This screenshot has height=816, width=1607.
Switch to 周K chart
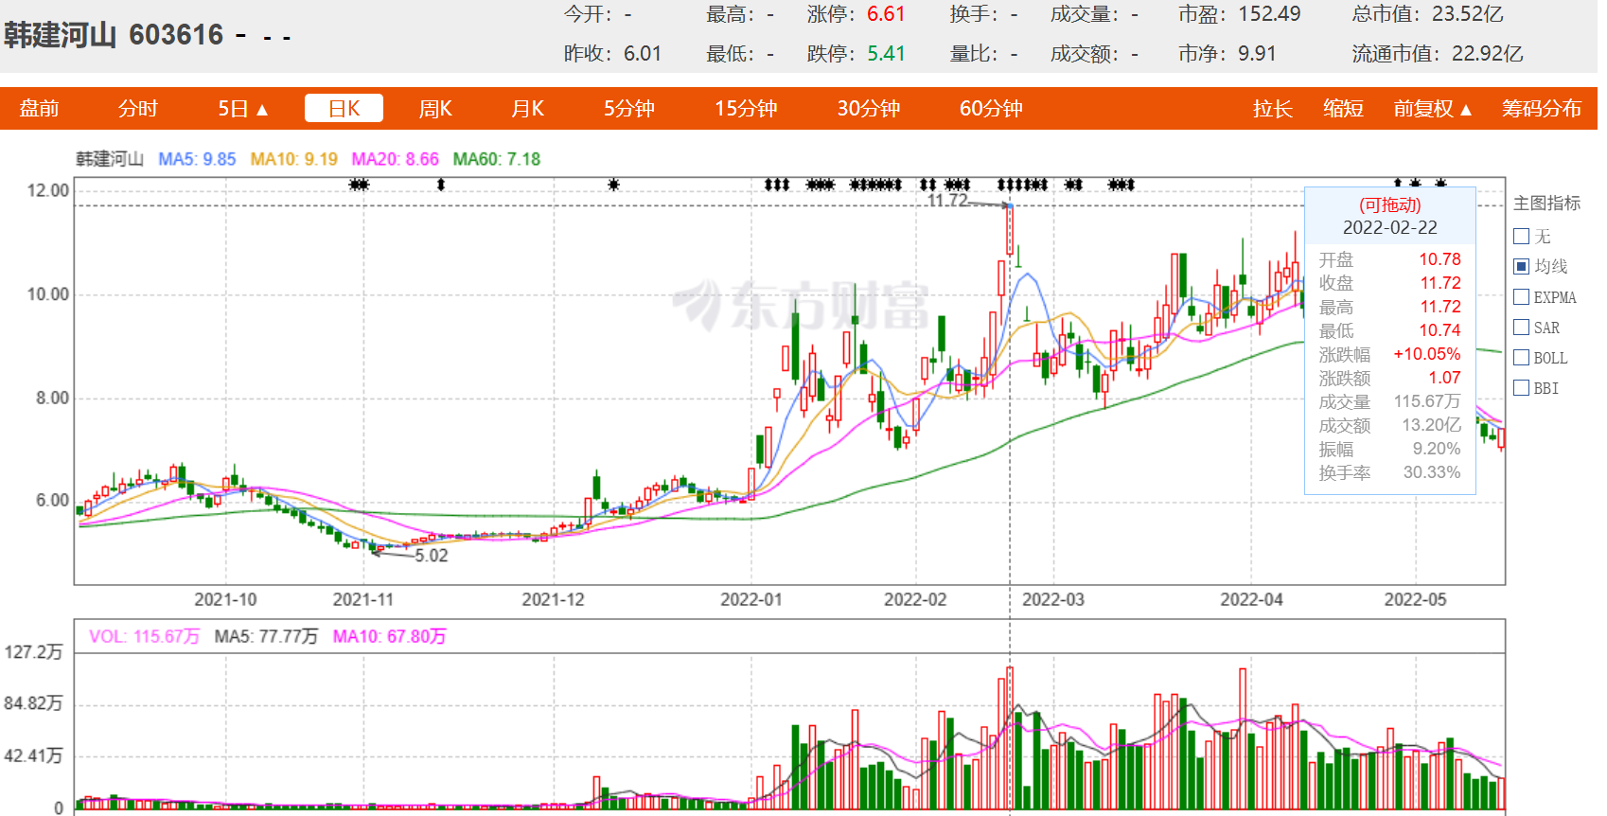(x=435, y=109)
